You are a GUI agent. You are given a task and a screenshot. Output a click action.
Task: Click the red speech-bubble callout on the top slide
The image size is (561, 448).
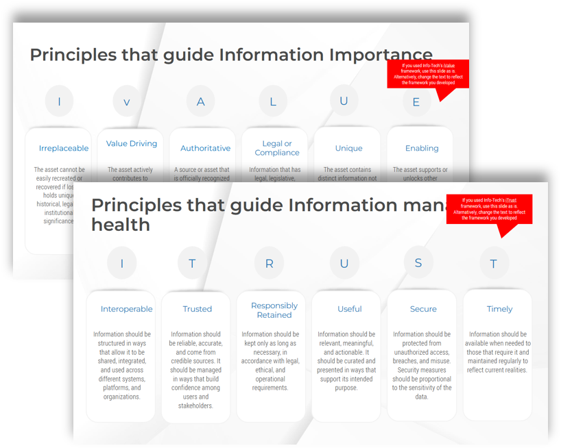pyautogui.click(x=429, y=75)
